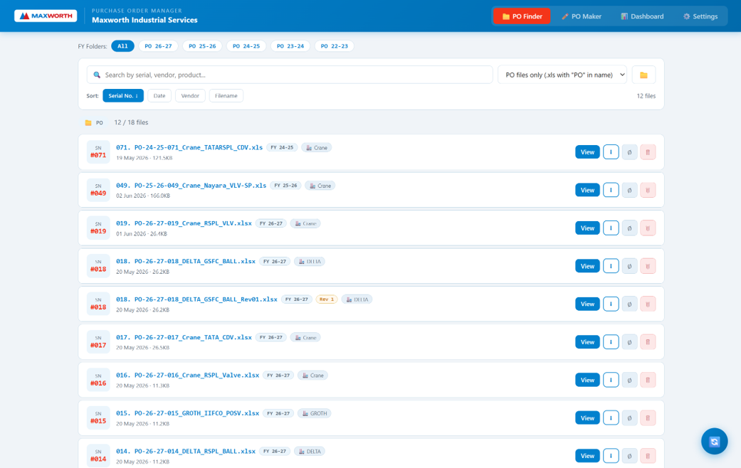Click the gray slashed-circle icon for PO-26-27-016

pos(629,381)
